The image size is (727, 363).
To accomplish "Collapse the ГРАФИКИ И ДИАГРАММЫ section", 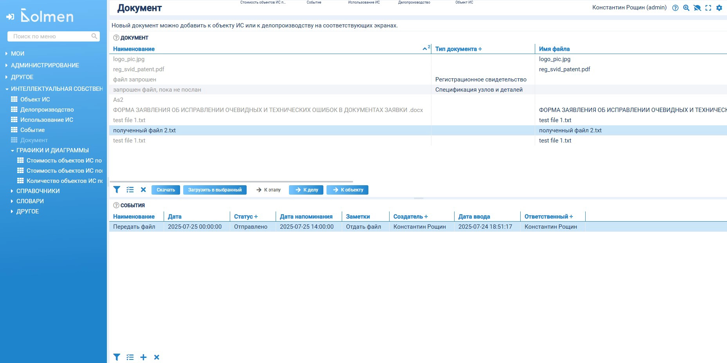I will pos(52,150).
